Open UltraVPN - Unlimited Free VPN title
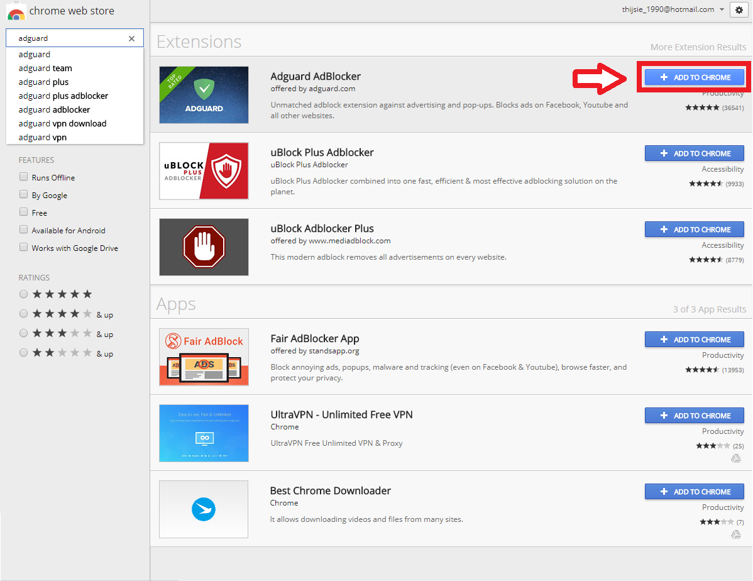753x581 pixels. (341, 414)
